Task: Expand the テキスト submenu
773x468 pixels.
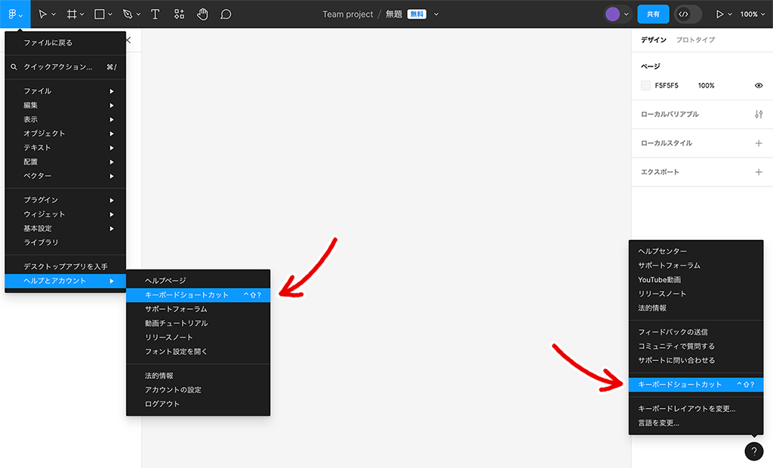Action: pyautogui.click(x=65, y=148)
